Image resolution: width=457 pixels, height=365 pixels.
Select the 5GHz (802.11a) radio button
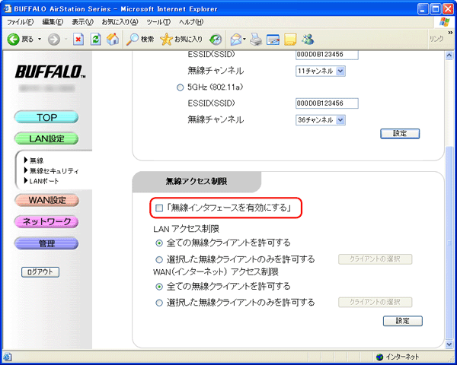click(x=181, y=87)
